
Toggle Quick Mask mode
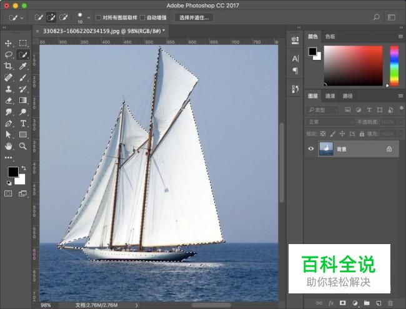8,194
